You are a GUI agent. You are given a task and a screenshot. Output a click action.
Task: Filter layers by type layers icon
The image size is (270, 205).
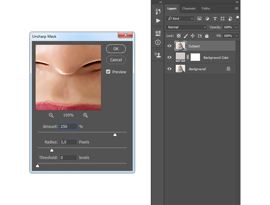tap(215, 18)
